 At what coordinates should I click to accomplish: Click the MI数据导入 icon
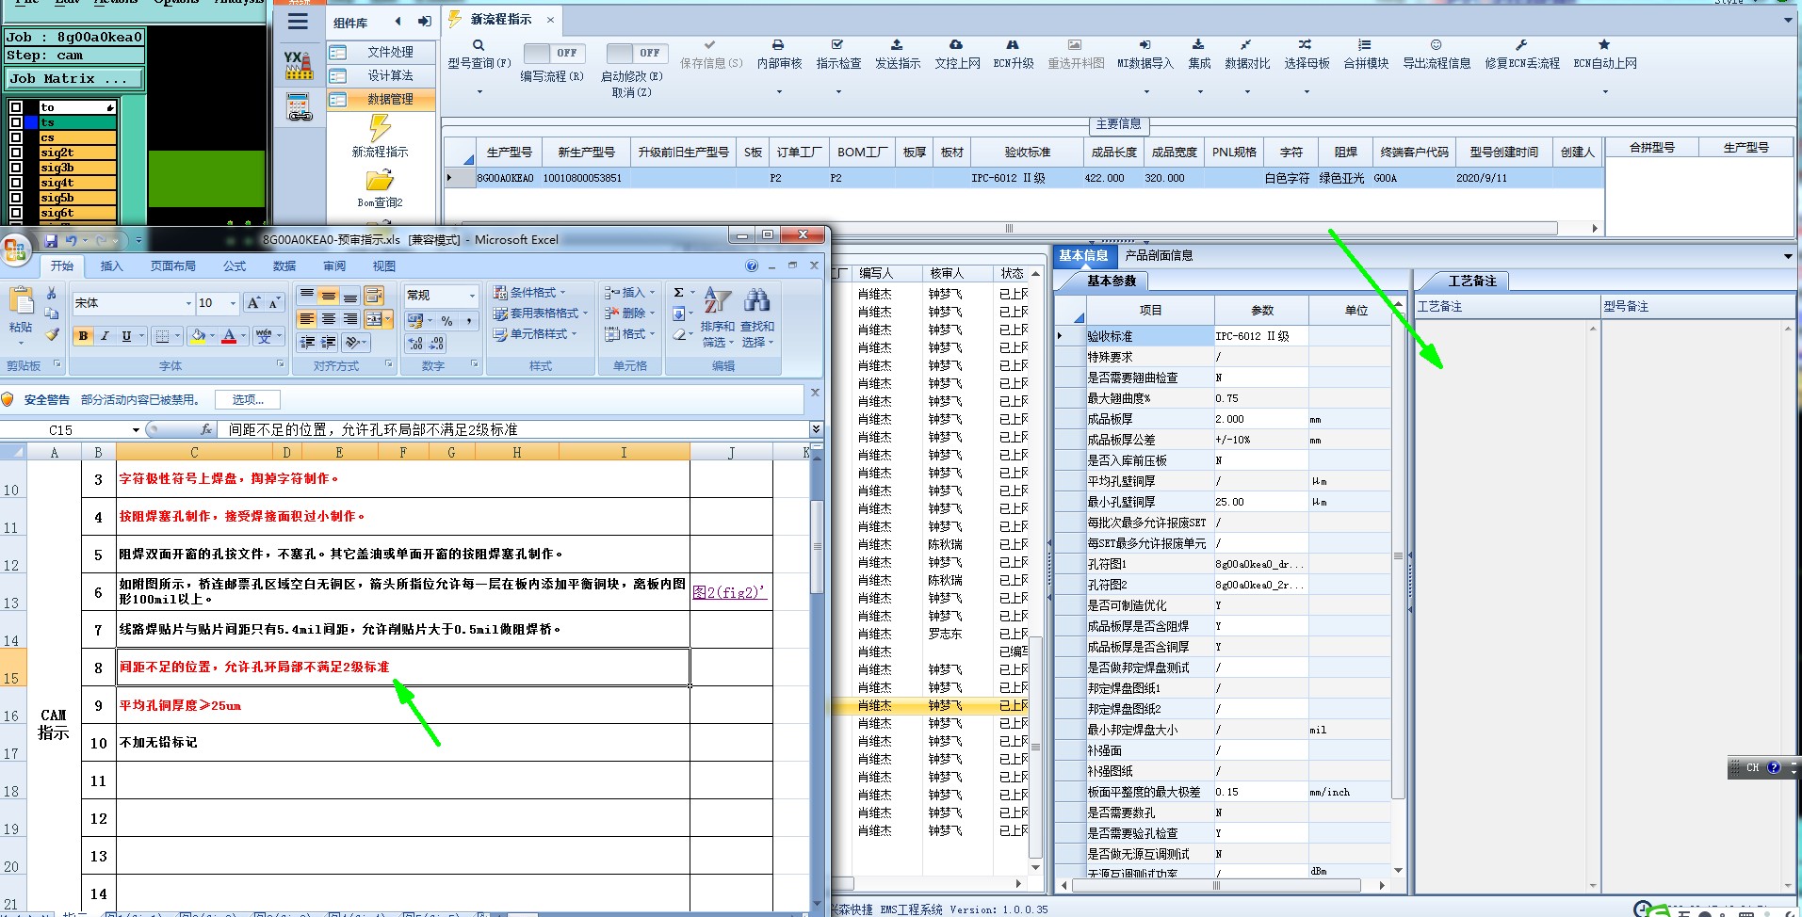pyautogui.click(x=1145, y=44)
